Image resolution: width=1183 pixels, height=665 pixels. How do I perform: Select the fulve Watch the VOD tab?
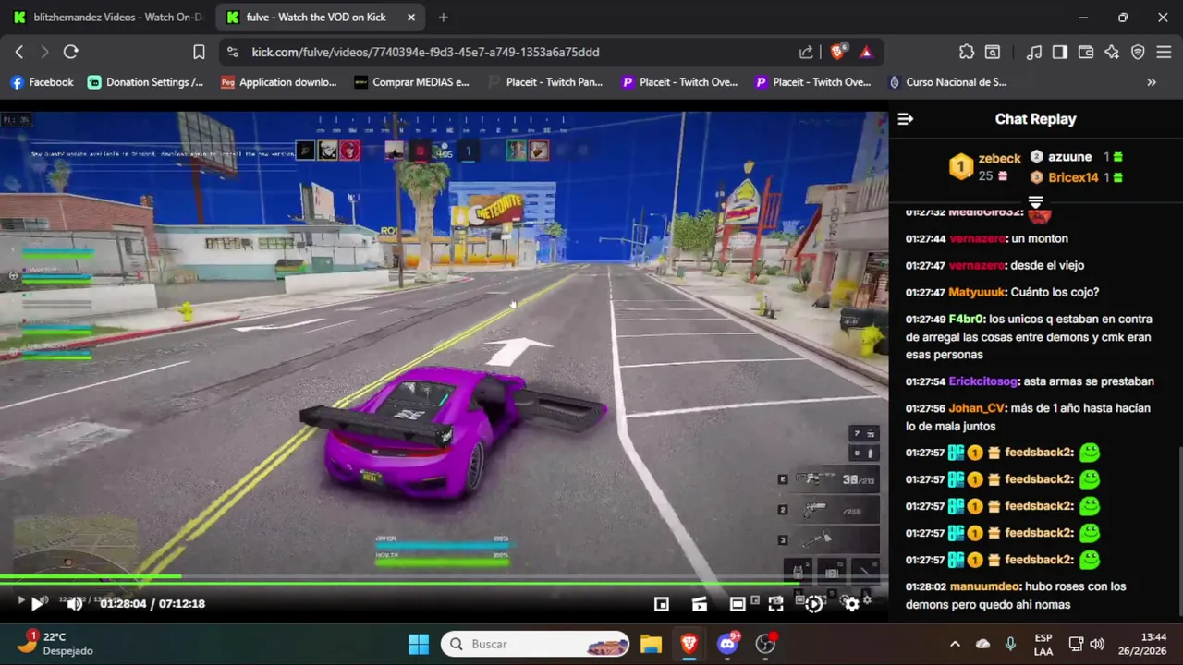[319, 17]
